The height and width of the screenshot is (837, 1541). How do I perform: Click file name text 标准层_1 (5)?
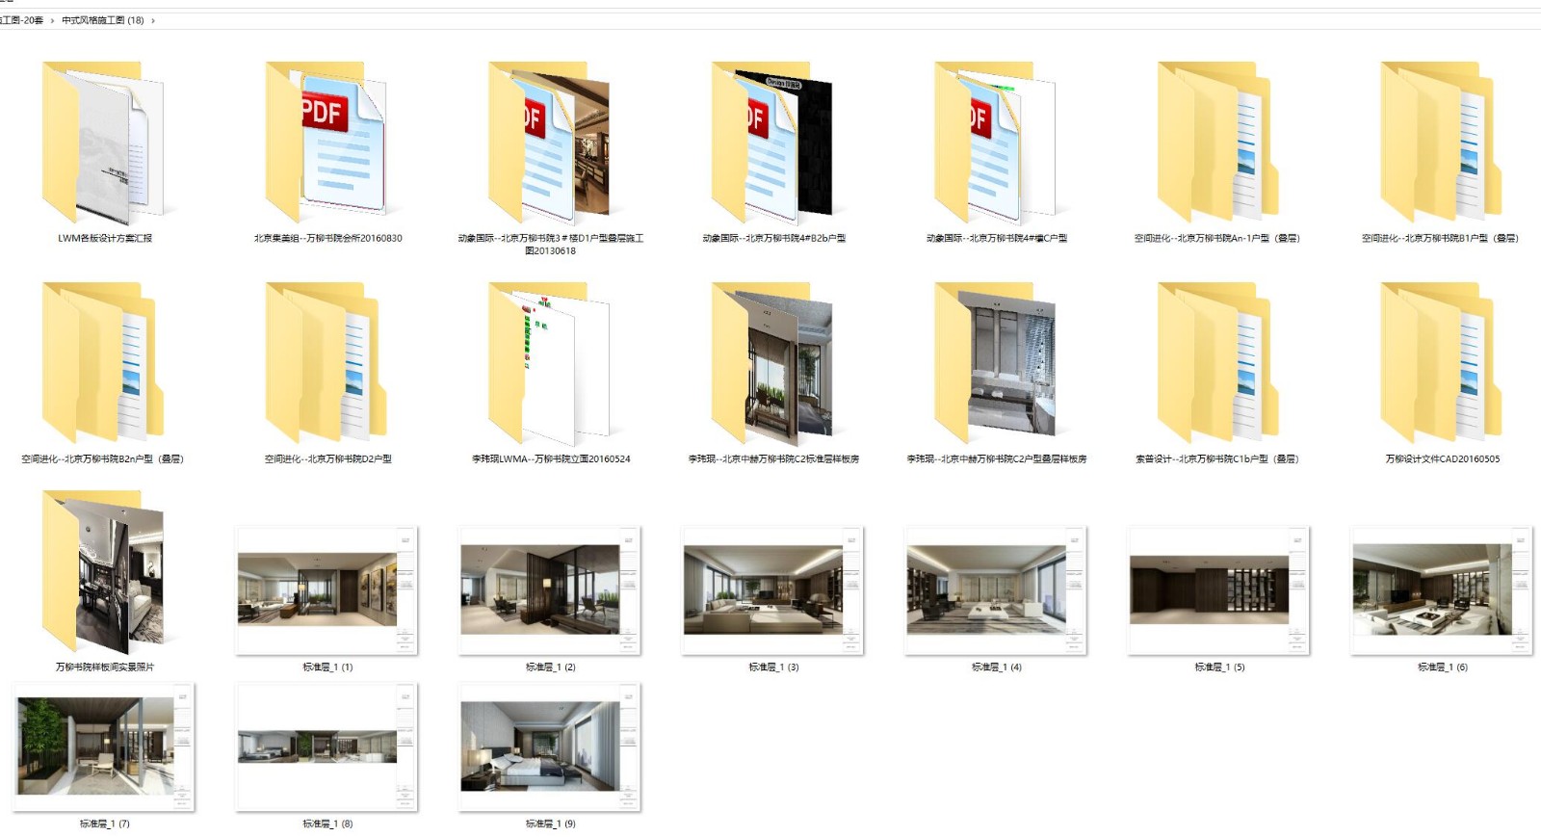point(1219,667)
